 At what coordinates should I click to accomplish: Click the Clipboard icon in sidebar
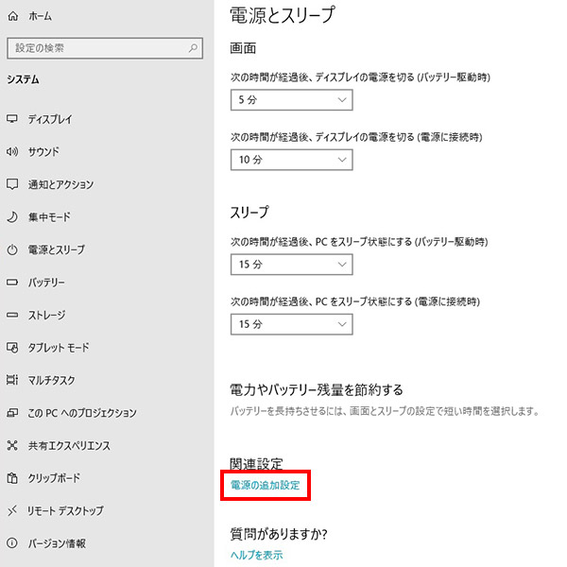[12, 478]
